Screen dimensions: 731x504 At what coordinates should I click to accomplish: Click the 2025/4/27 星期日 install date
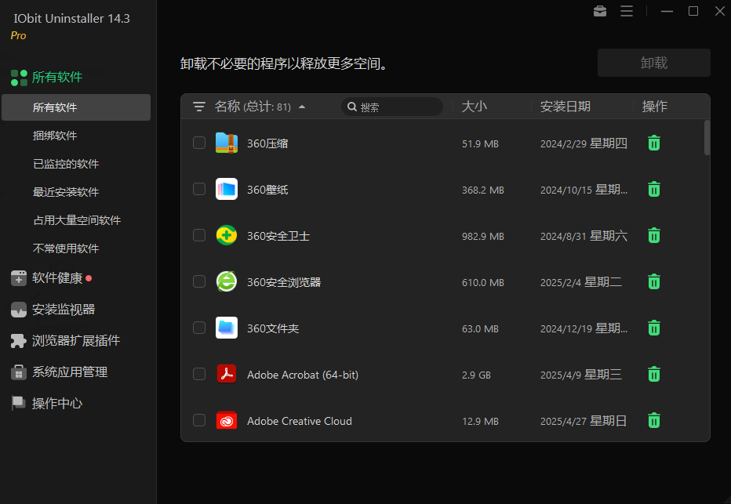[584, 421]
